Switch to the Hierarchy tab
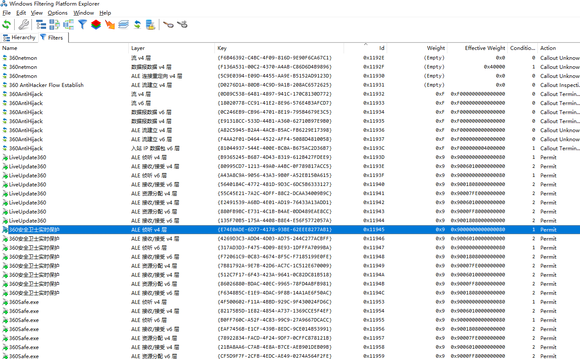 (x=19, y=37)
